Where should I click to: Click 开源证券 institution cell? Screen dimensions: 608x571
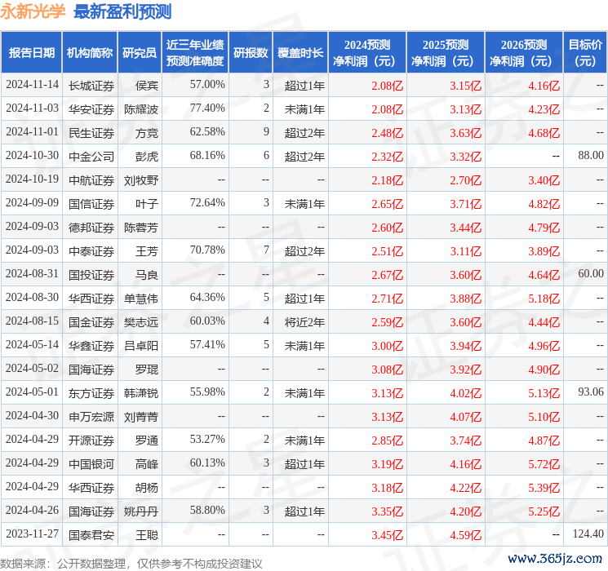(91, 440)
